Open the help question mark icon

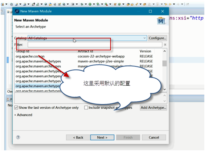point(18,137)
